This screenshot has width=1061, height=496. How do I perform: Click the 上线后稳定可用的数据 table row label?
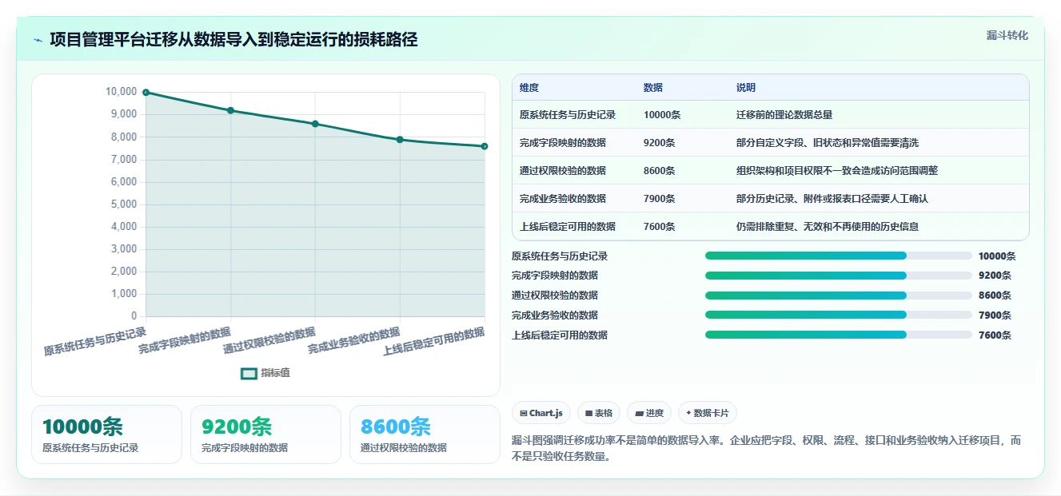tap(568, 227)
